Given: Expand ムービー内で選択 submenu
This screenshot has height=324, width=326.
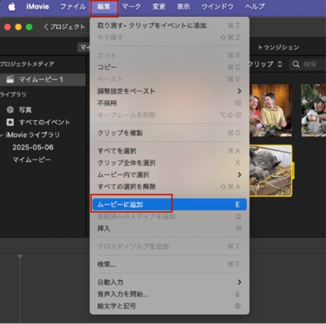Looking at the screenshot, I should coord(170,175).
